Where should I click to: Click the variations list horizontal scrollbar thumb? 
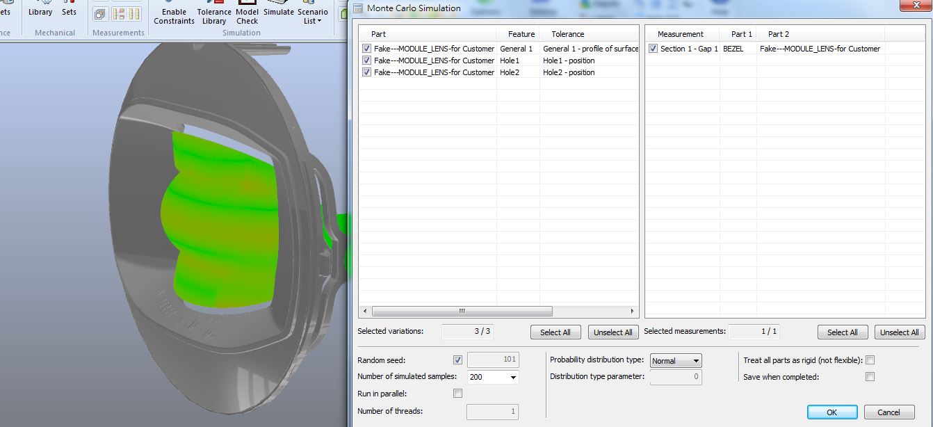[462, 312]
